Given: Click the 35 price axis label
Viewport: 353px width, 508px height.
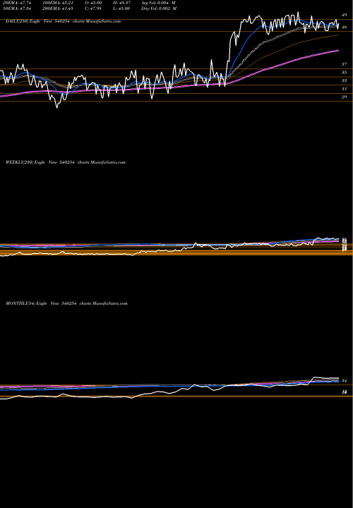Looking at the screenshot, I should click(345, 73).
